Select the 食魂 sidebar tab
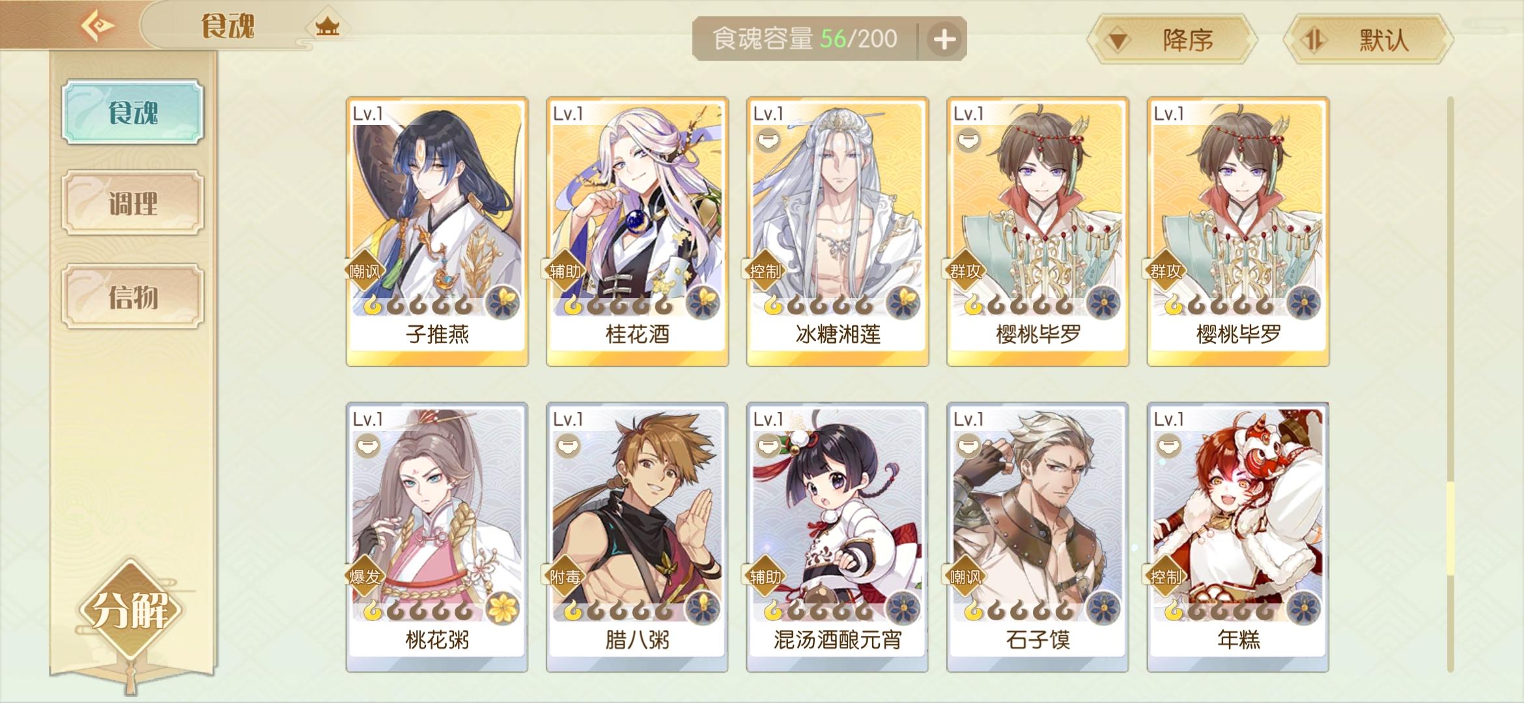This screenshot has width=1524, height=703. pos(133,112)
